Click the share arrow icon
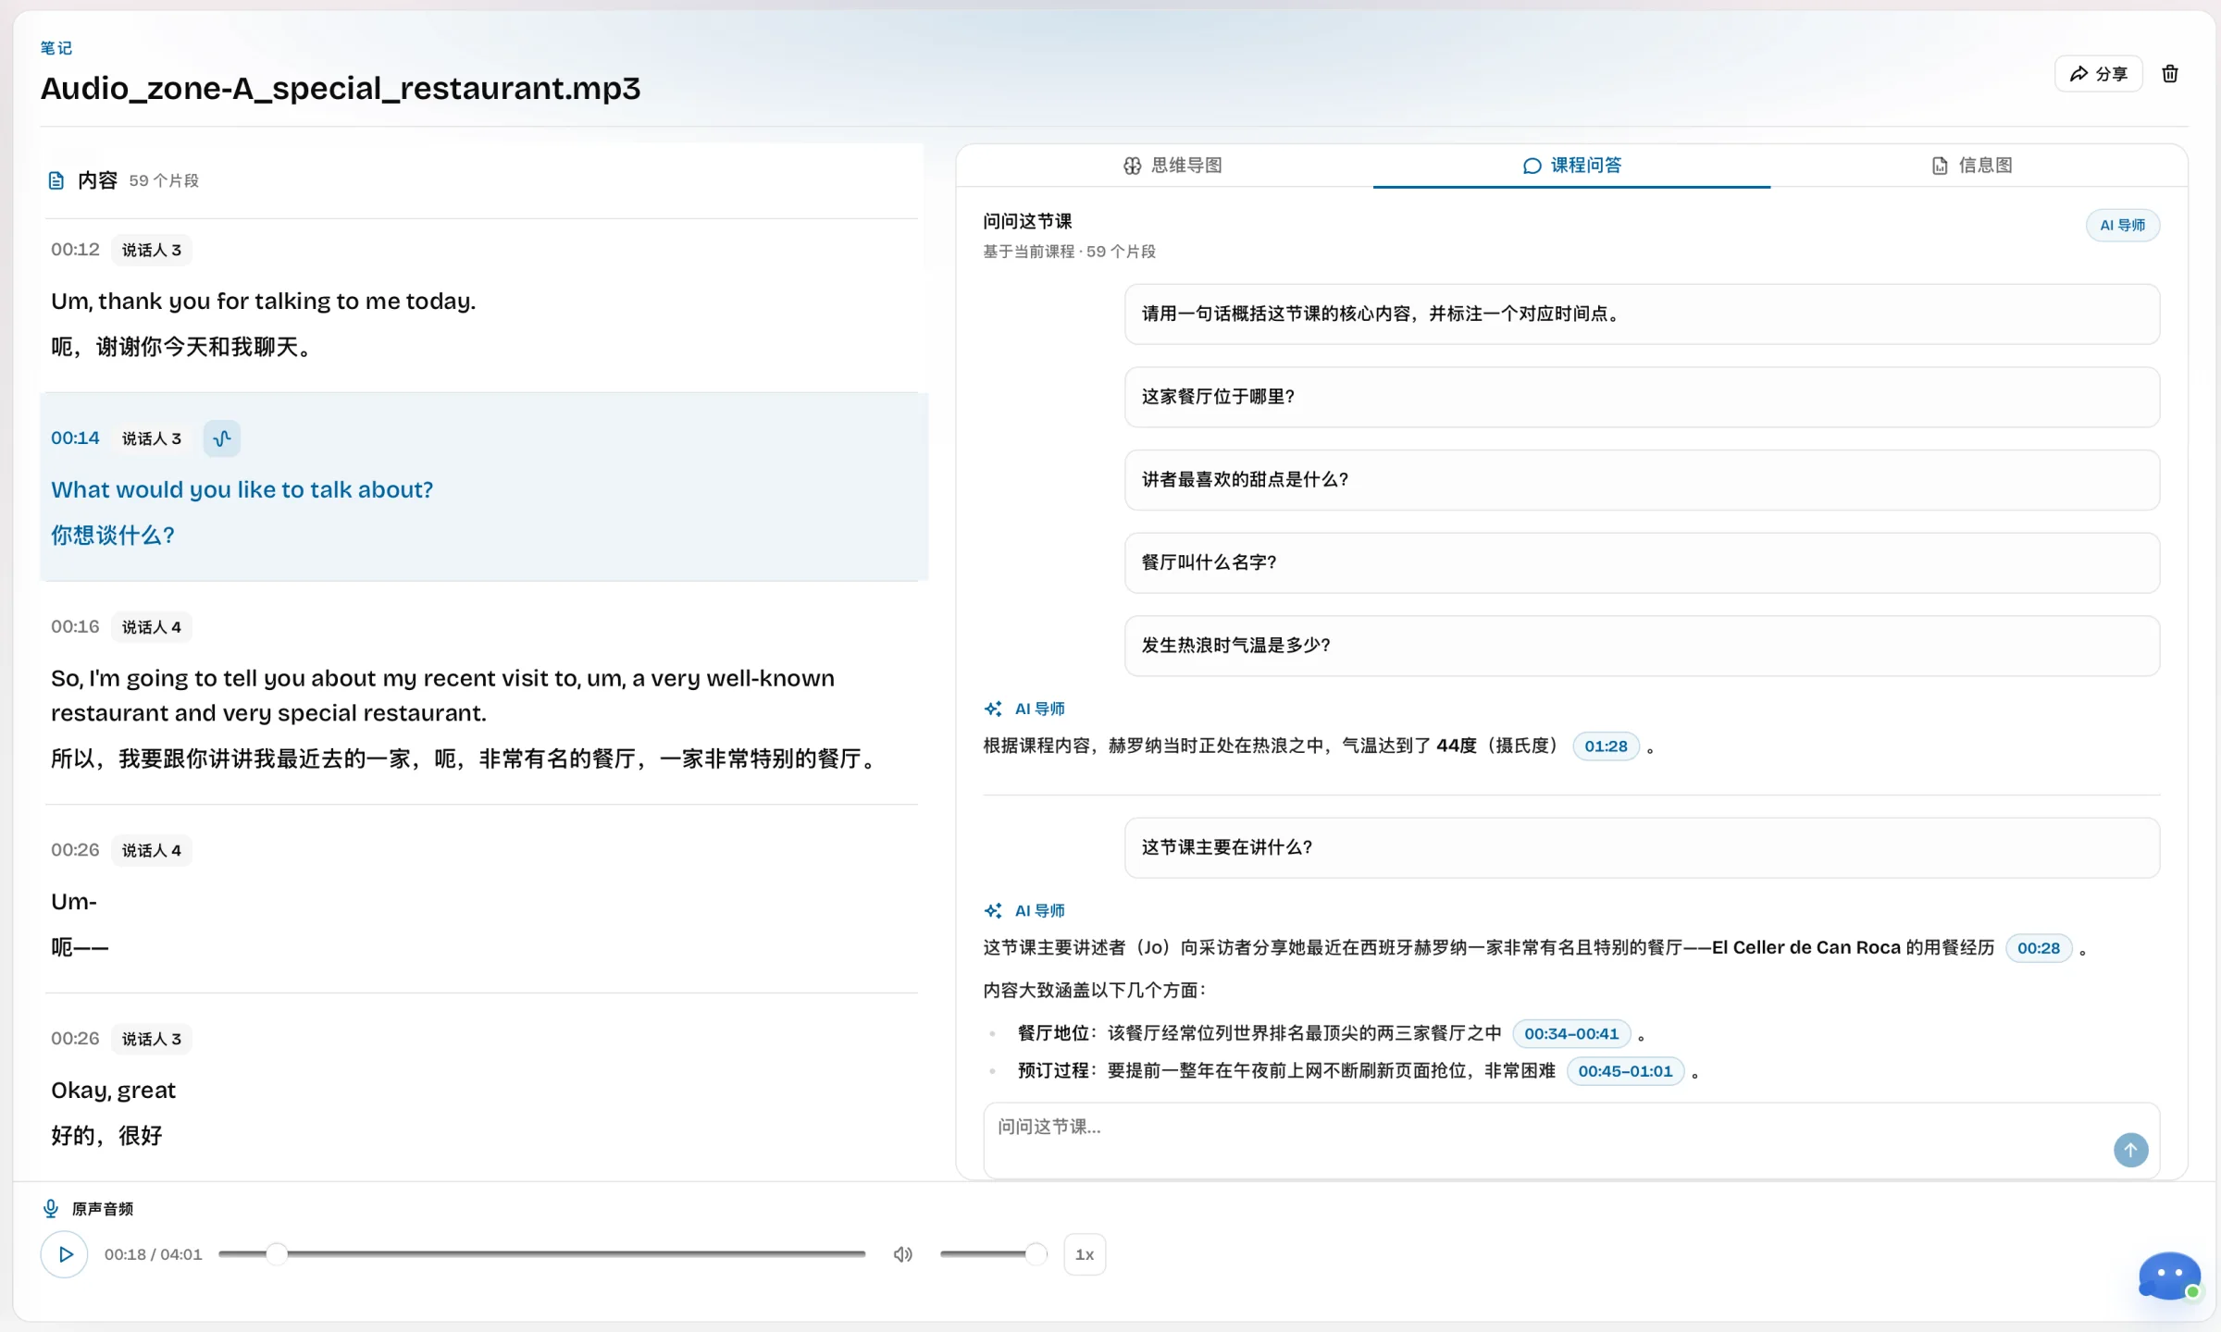Screen dimensions: 2221x1332 (x=2078, y=73)
